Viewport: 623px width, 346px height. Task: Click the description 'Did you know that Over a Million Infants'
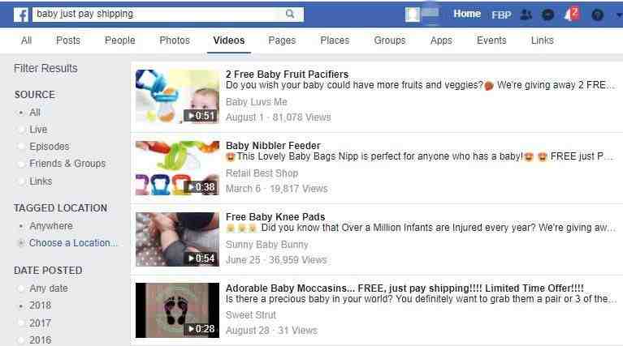(421, 228)
